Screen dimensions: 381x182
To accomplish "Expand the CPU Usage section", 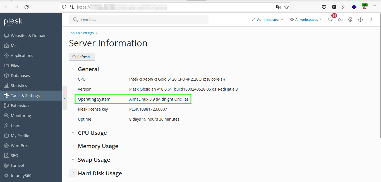I will tap(92, 133).
